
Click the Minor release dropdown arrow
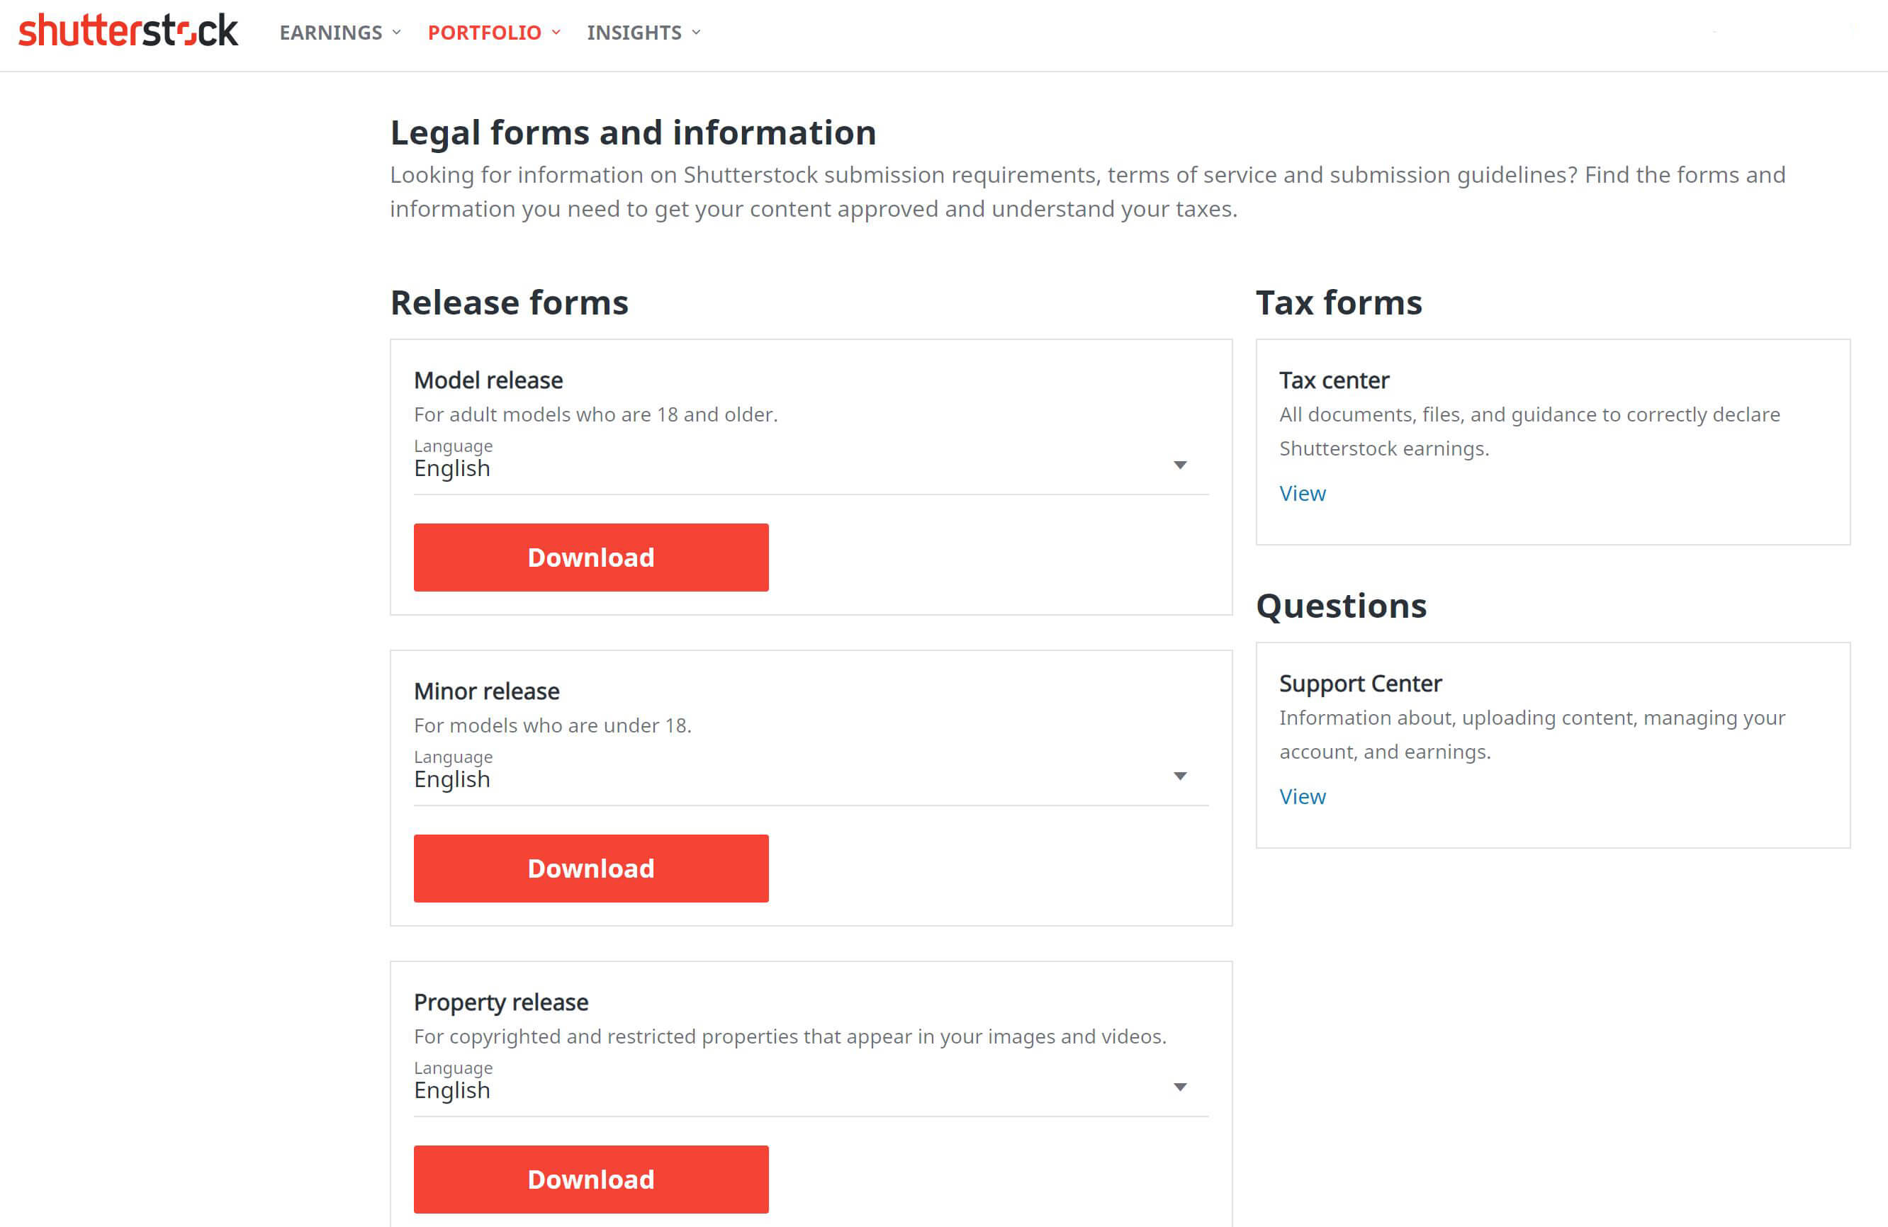1181,776
